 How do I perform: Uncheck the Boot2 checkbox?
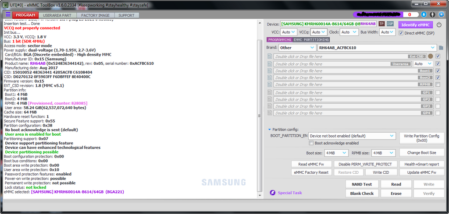coord(438,77)
